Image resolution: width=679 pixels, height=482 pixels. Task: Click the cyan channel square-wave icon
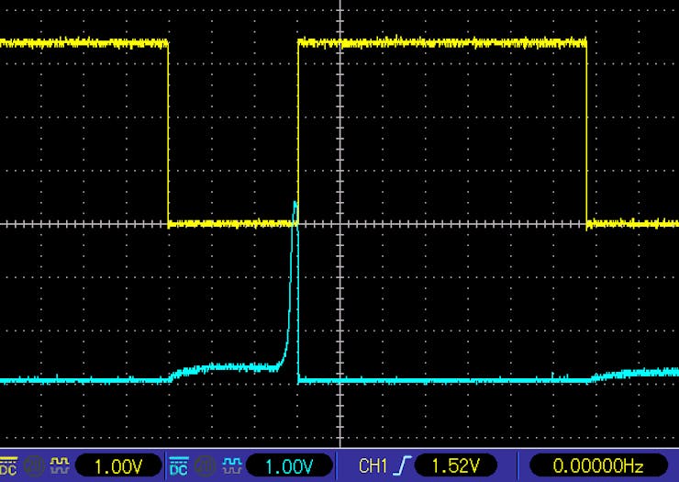tap(232, 466)
